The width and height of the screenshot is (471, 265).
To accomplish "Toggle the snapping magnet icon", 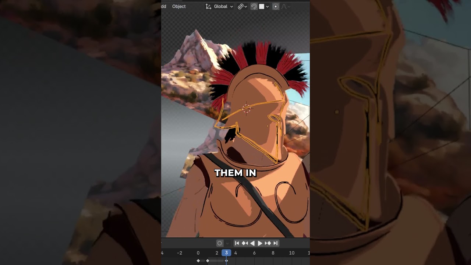I will tap(254, 6).
